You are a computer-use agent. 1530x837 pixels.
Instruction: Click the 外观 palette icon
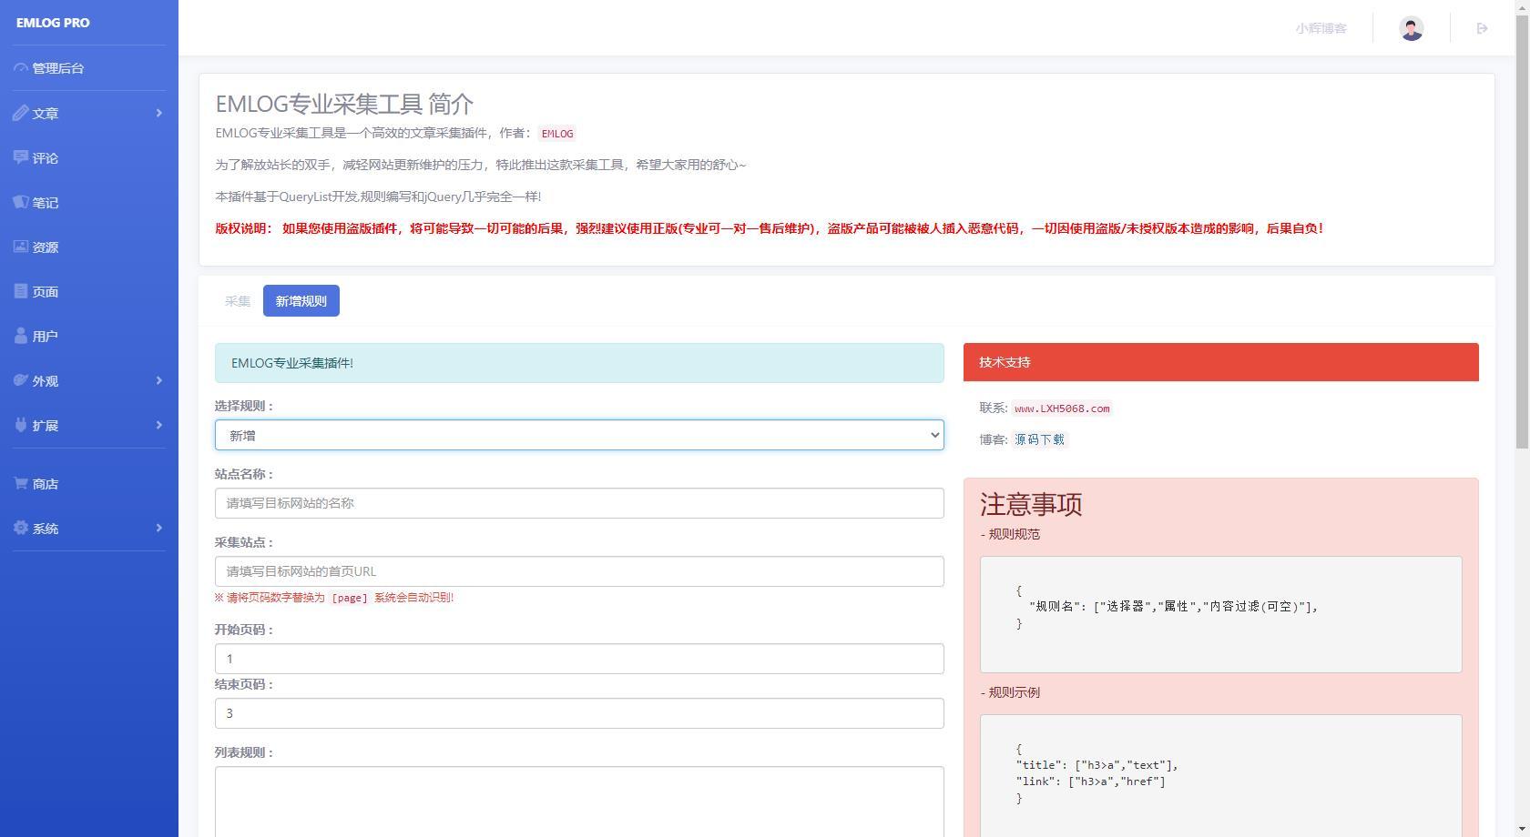(x=21, y=380)
